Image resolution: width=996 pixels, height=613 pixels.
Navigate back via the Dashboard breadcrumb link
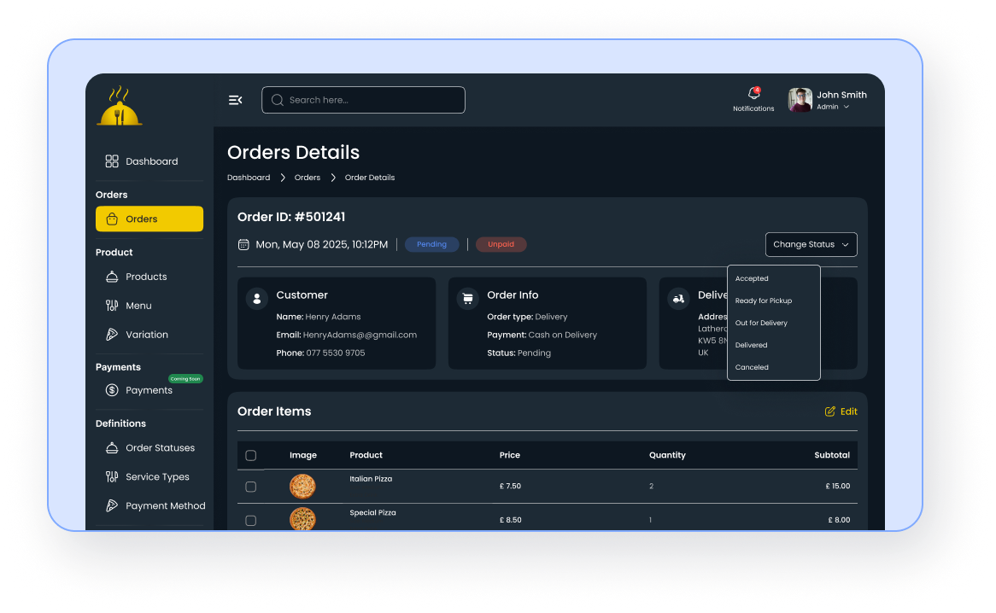tap(249, 178)
